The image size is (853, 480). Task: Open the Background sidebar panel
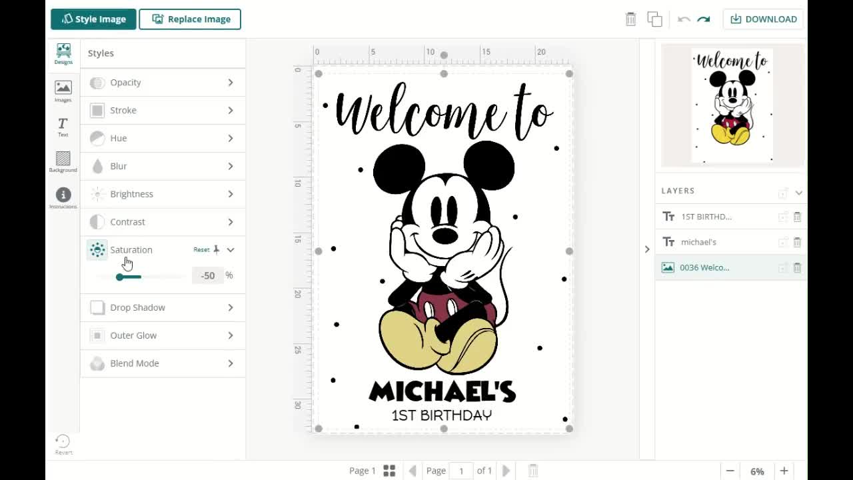(x=63, y=162)
